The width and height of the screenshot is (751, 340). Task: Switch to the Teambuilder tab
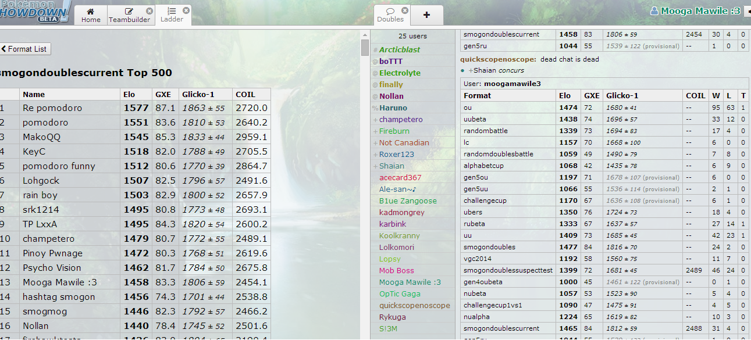(129, 15)
